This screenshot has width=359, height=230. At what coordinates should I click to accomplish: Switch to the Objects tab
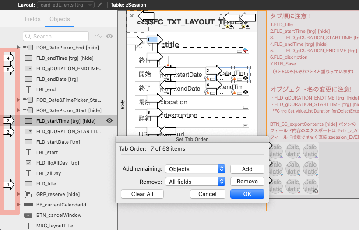pyautogui.click(x=60, y=19)
